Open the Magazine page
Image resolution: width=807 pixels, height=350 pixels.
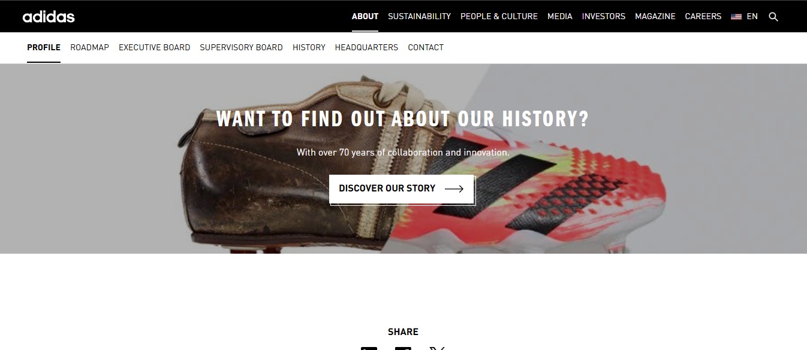pyautogui.click(x=655, y=17)
